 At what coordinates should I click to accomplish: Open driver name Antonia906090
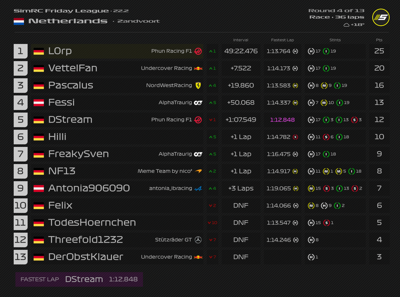[x=89, y=188]
